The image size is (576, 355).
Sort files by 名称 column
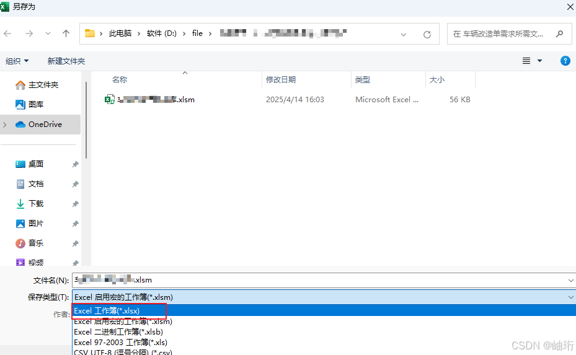120,80
